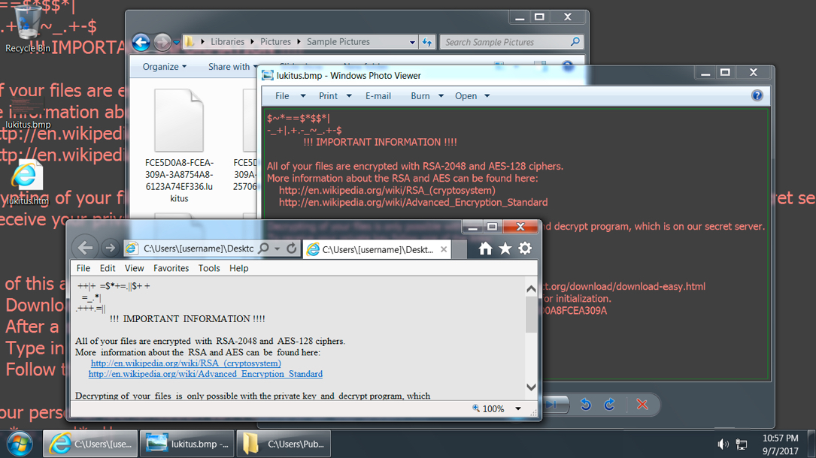Click the network tray icon
Viewport: 816px width, 458px height.
[742, 444]
